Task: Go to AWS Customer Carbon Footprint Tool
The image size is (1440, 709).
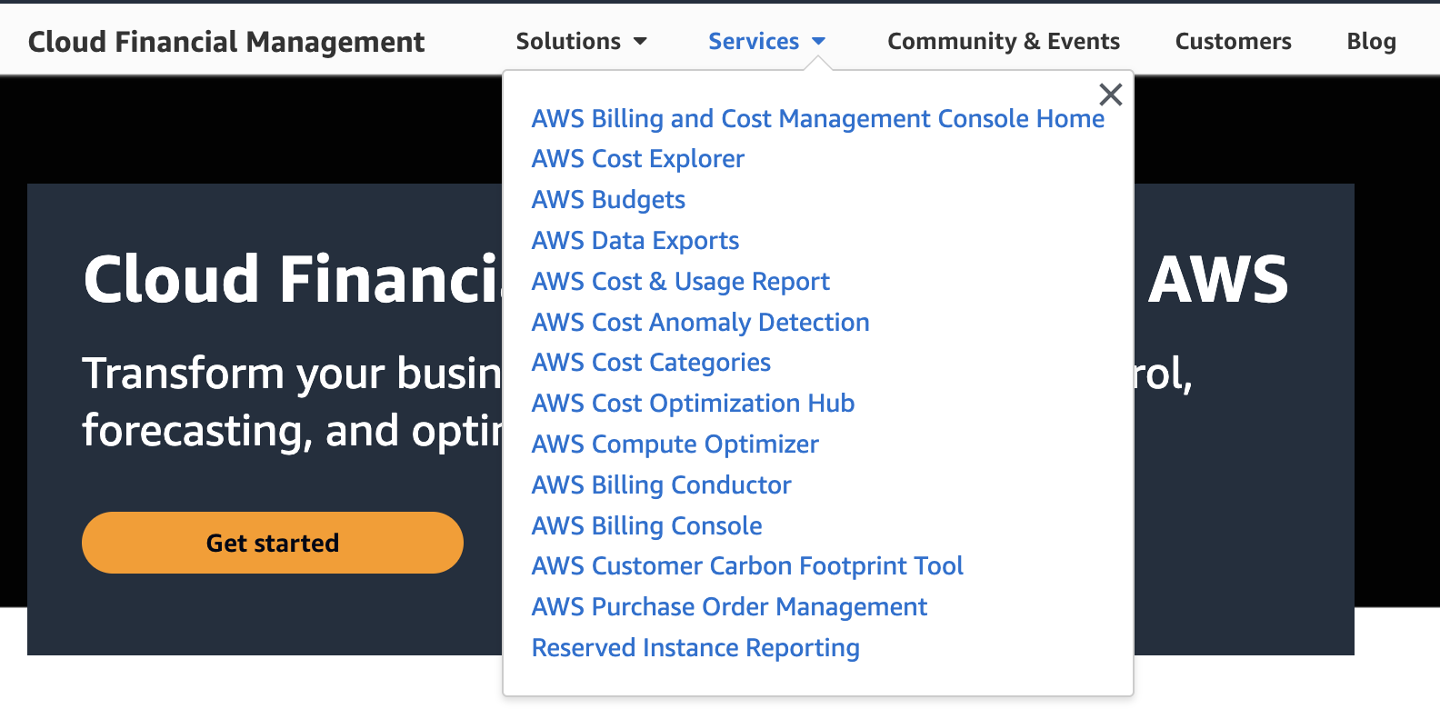Action: click(747, 566)
